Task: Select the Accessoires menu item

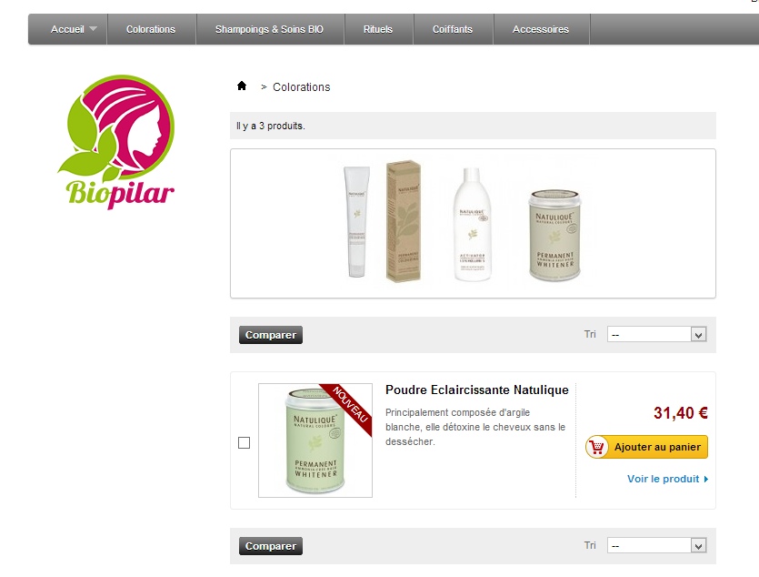Action: click(541, 29)
